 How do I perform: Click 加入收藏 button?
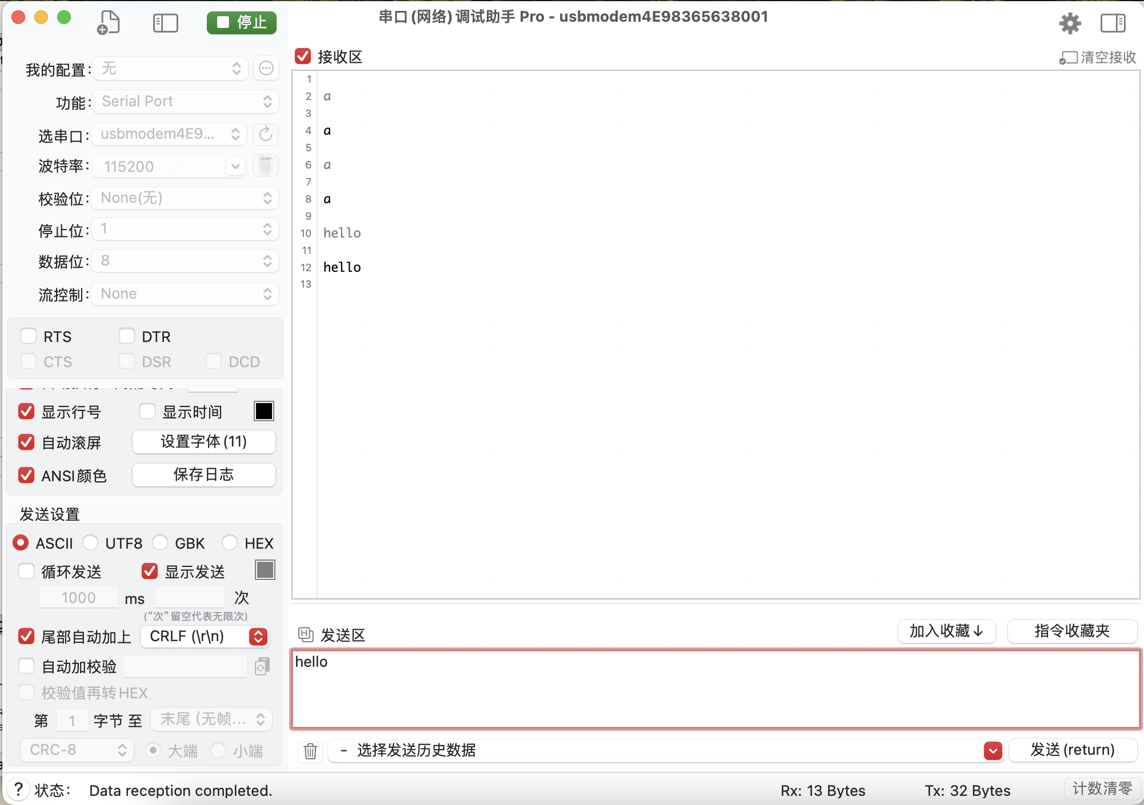pyautogui.click(x=947, y=631)
